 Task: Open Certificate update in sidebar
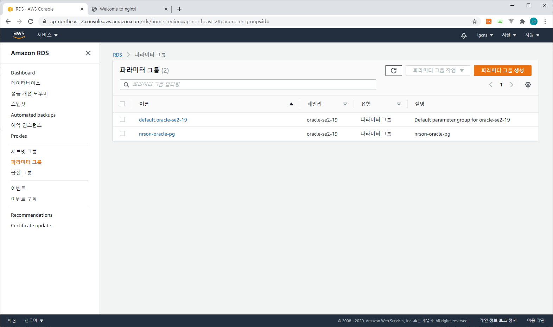tap(31, 225)
